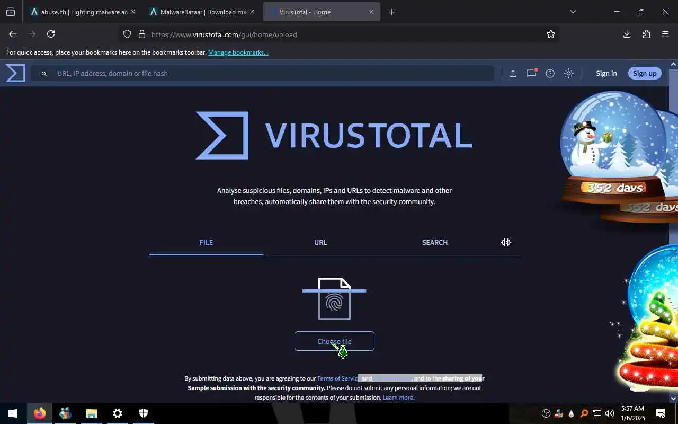Click the orange magnifier tray icon

(584, 413)
